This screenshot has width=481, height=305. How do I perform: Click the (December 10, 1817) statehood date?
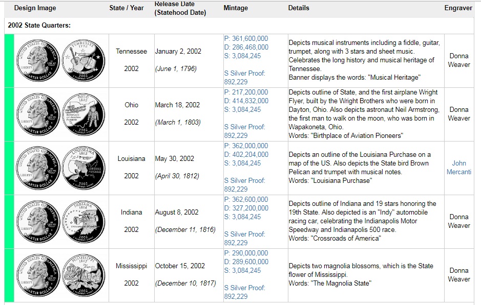click(185, 283)
